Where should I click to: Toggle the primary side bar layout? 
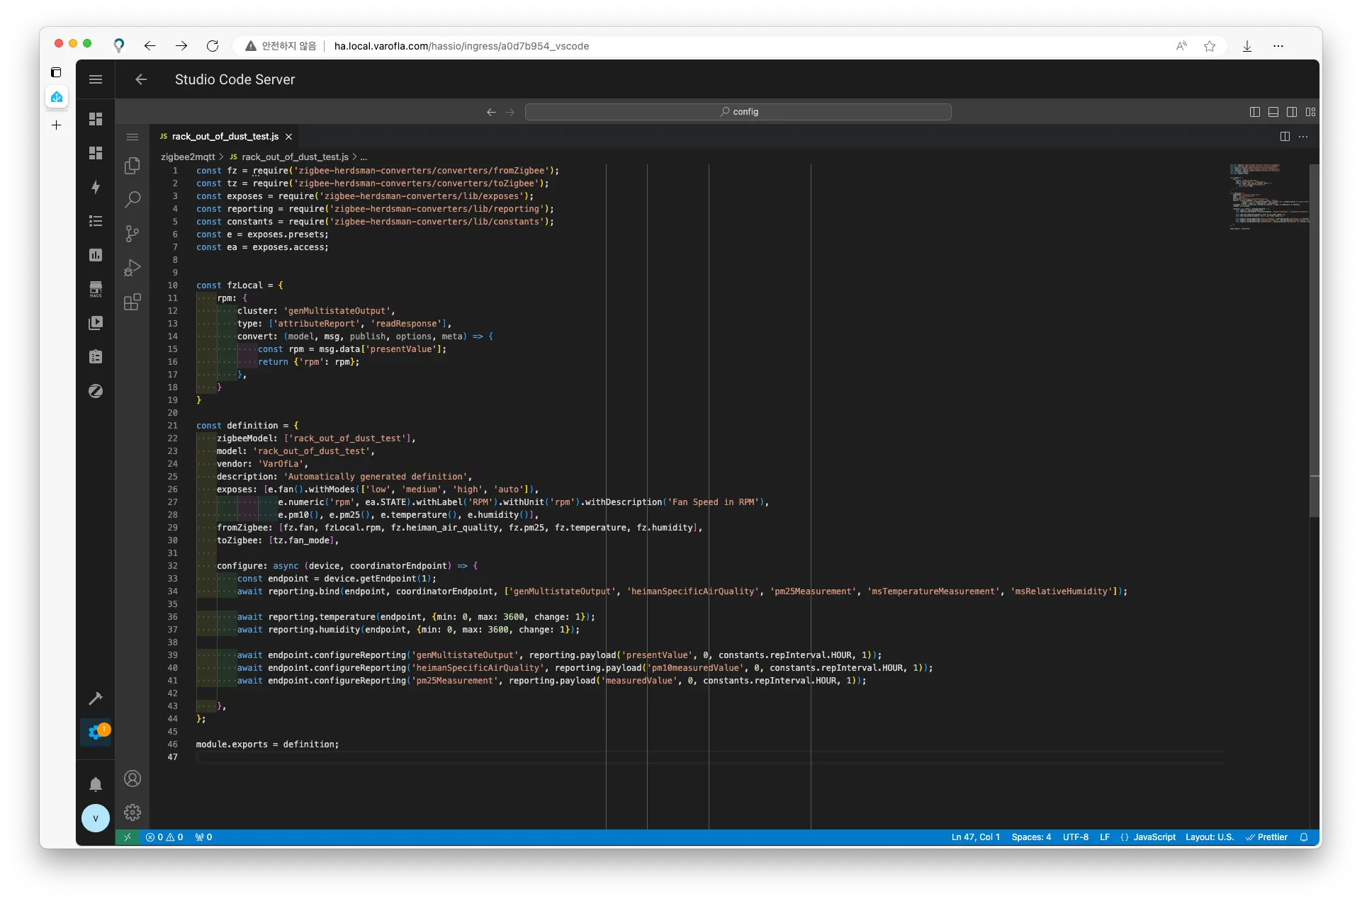(x=1255, y=112)
